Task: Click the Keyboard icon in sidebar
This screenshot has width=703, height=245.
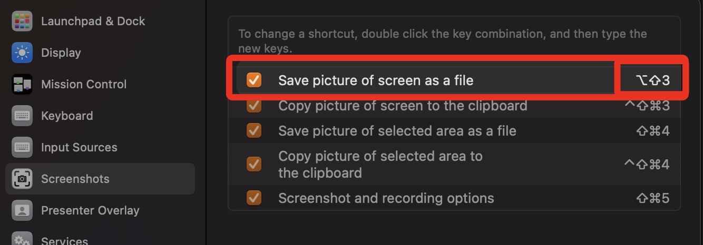Action: coord(22,116)
